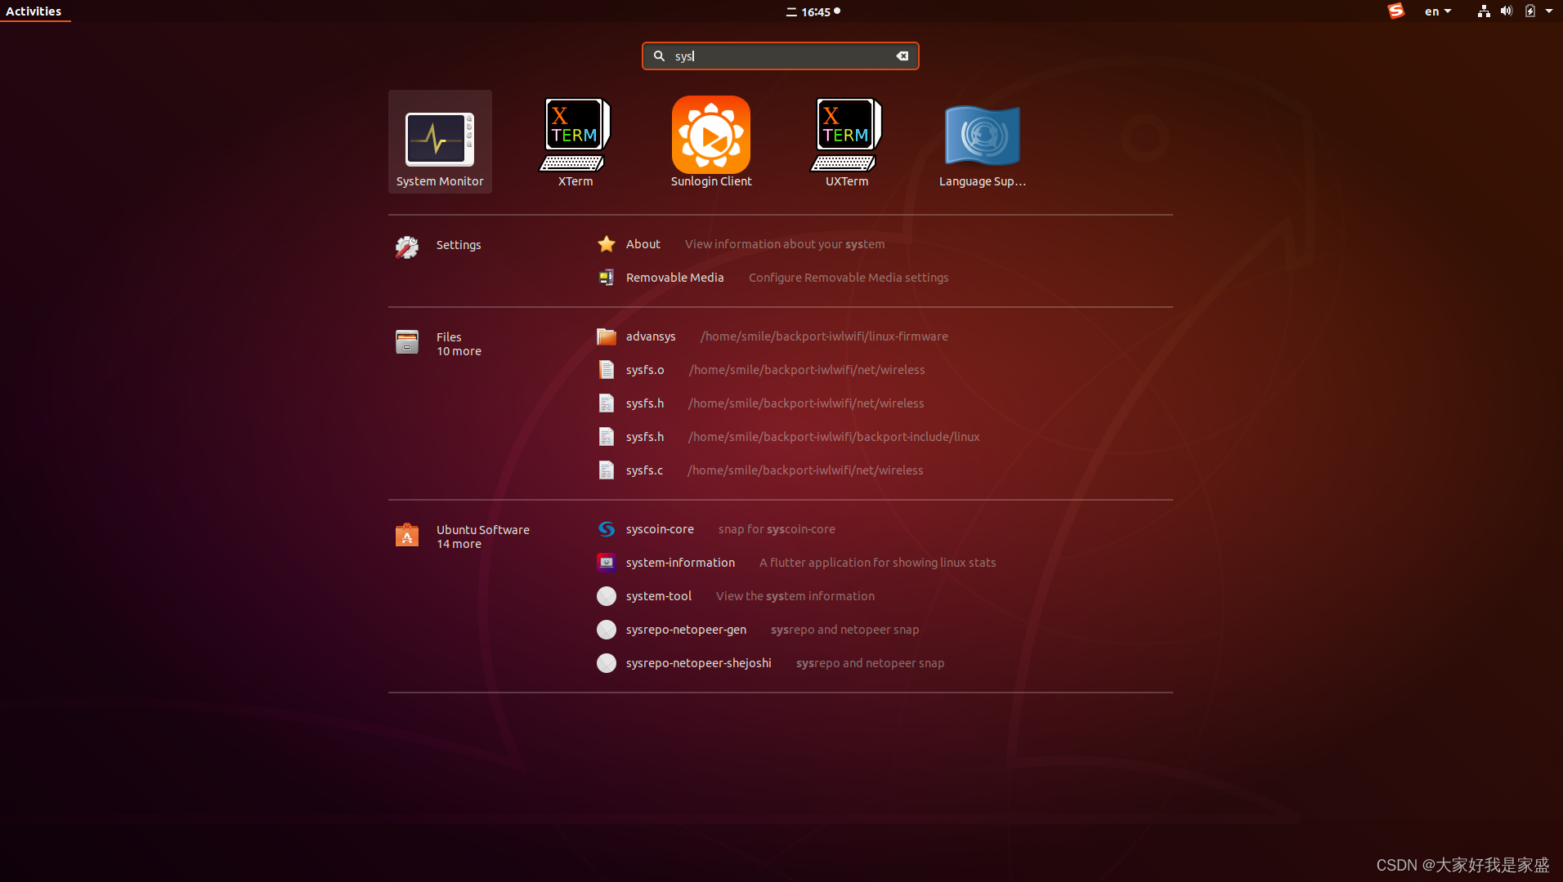Click the Files provider icon

coord(407,342)
